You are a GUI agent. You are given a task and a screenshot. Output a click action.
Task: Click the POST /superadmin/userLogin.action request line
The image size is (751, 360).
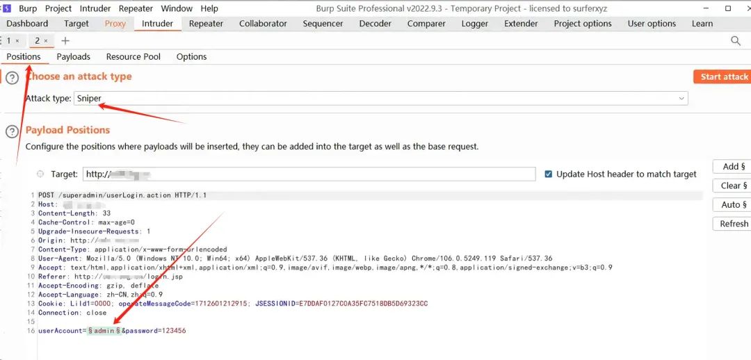tap(122, 195)
